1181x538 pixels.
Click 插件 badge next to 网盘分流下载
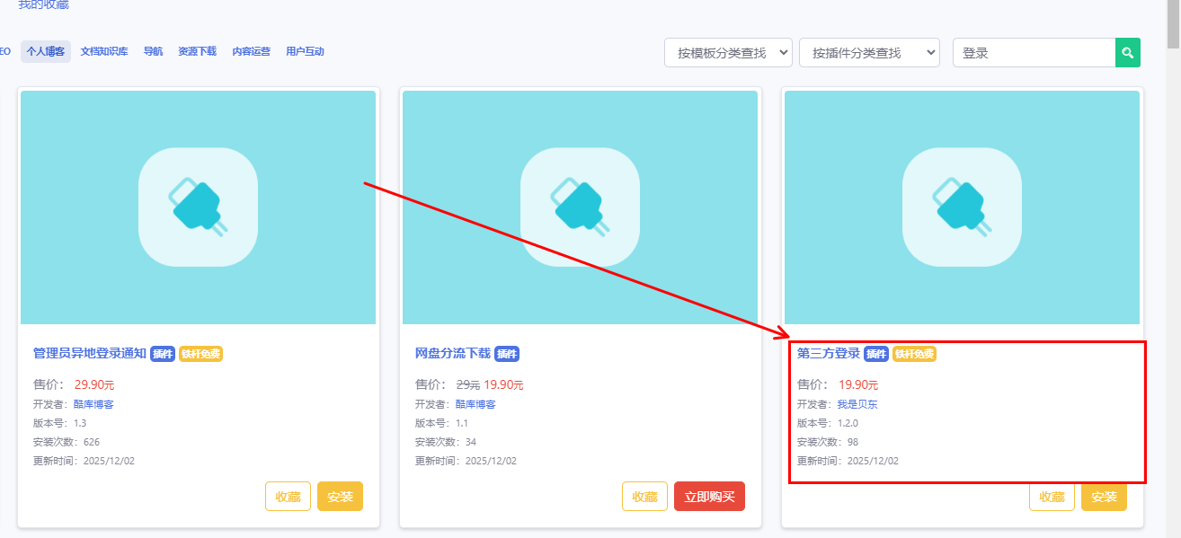[507, 354]
